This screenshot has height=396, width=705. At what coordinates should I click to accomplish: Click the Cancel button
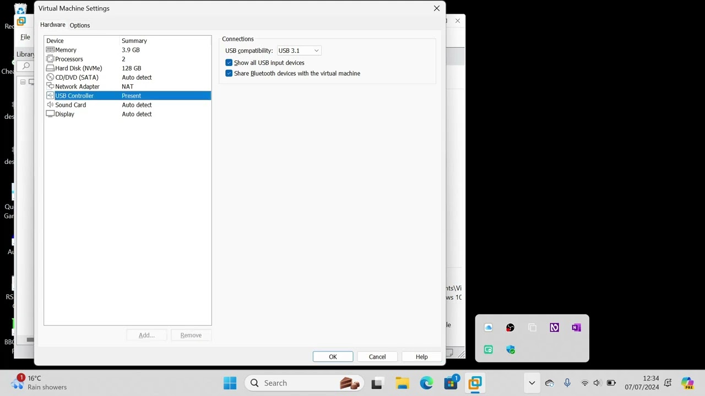[377, 357]
